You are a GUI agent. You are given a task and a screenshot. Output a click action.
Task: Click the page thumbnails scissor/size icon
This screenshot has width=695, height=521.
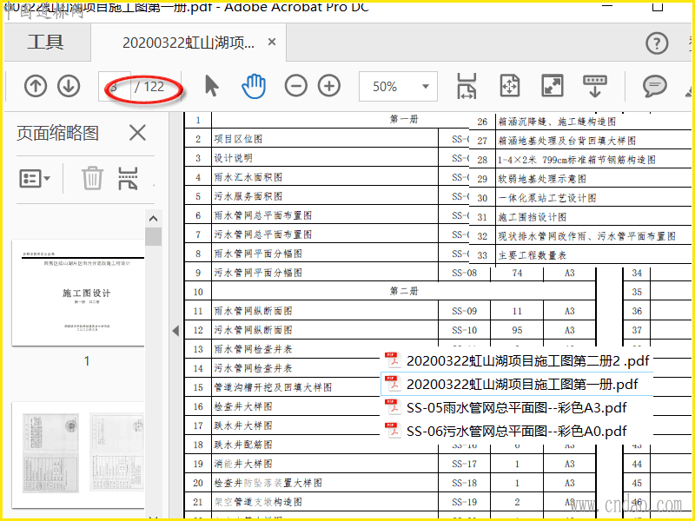pos(128,179)
